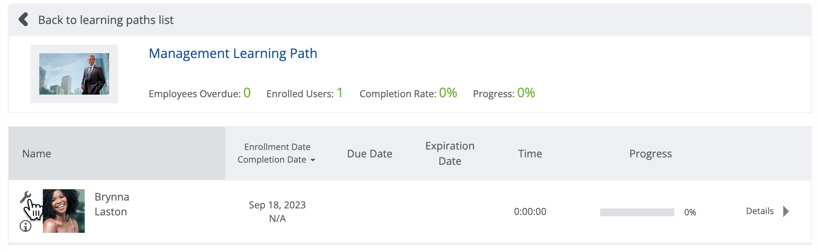Click the Enrolled Users count

pyautogui.click(x=340, y=93)
